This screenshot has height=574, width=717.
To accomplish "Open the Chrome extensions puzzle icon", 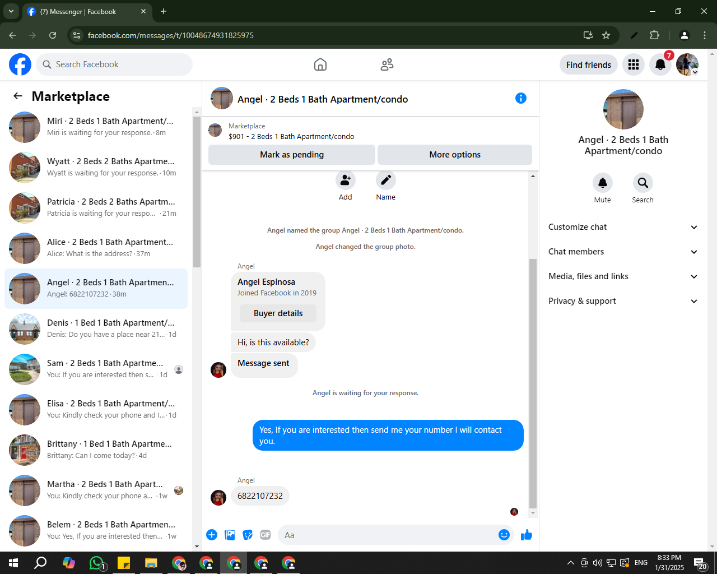I will 655,35.
